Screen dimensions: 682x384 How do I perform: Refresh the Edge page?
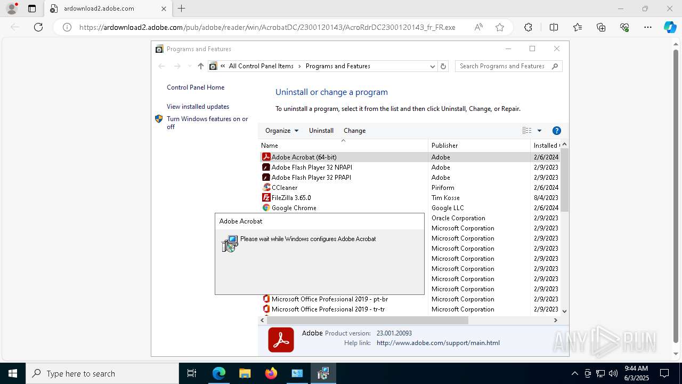[38, 27]
